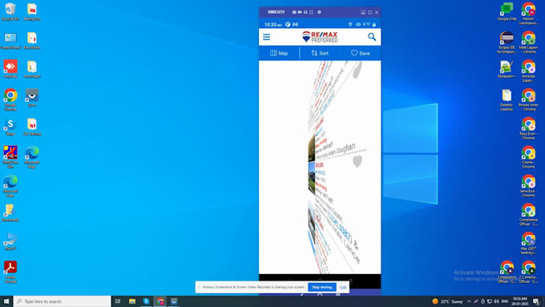Screen dimensions: 545x307
Task: Toggle emulator fullscreen icon
Action: tap(311, 12)
